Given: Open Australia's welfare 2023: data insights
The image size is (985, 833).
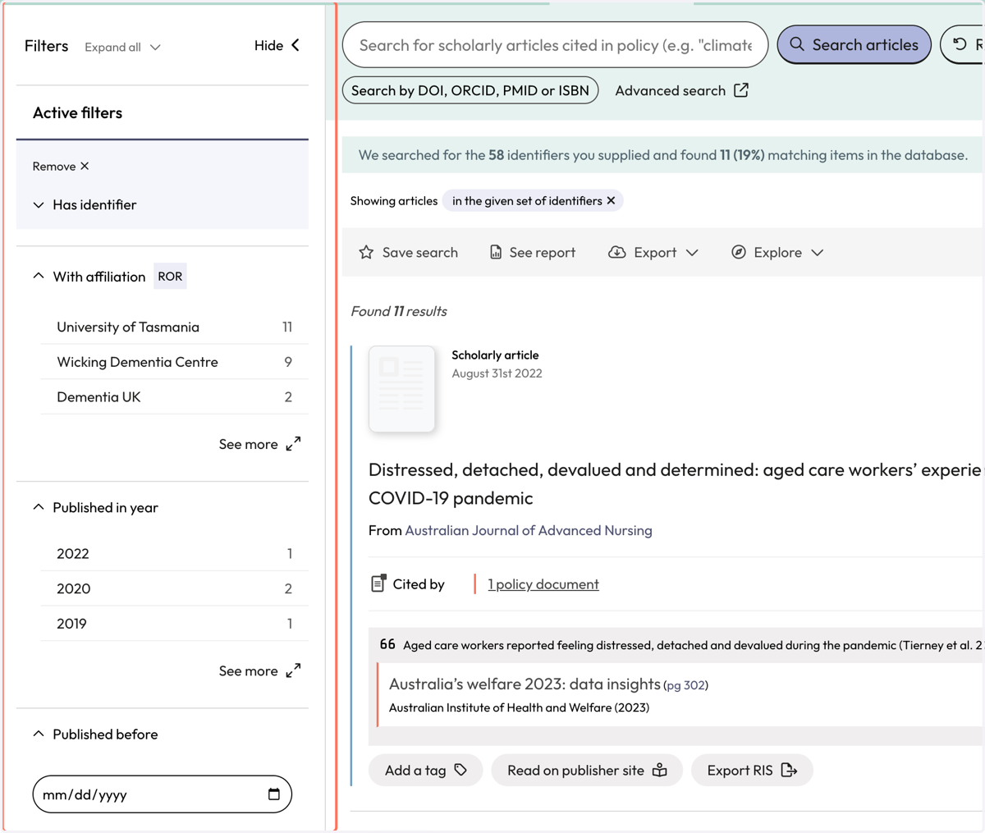Looking at the screenshot, I should [525, 684].
